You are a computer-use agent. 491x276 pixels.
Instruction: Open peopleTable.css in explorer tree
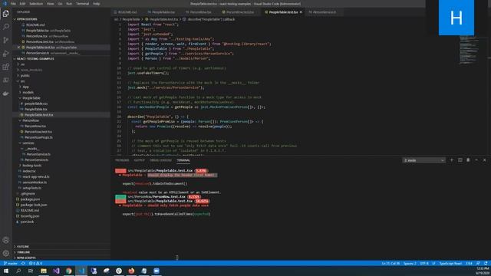coord(36,103)
